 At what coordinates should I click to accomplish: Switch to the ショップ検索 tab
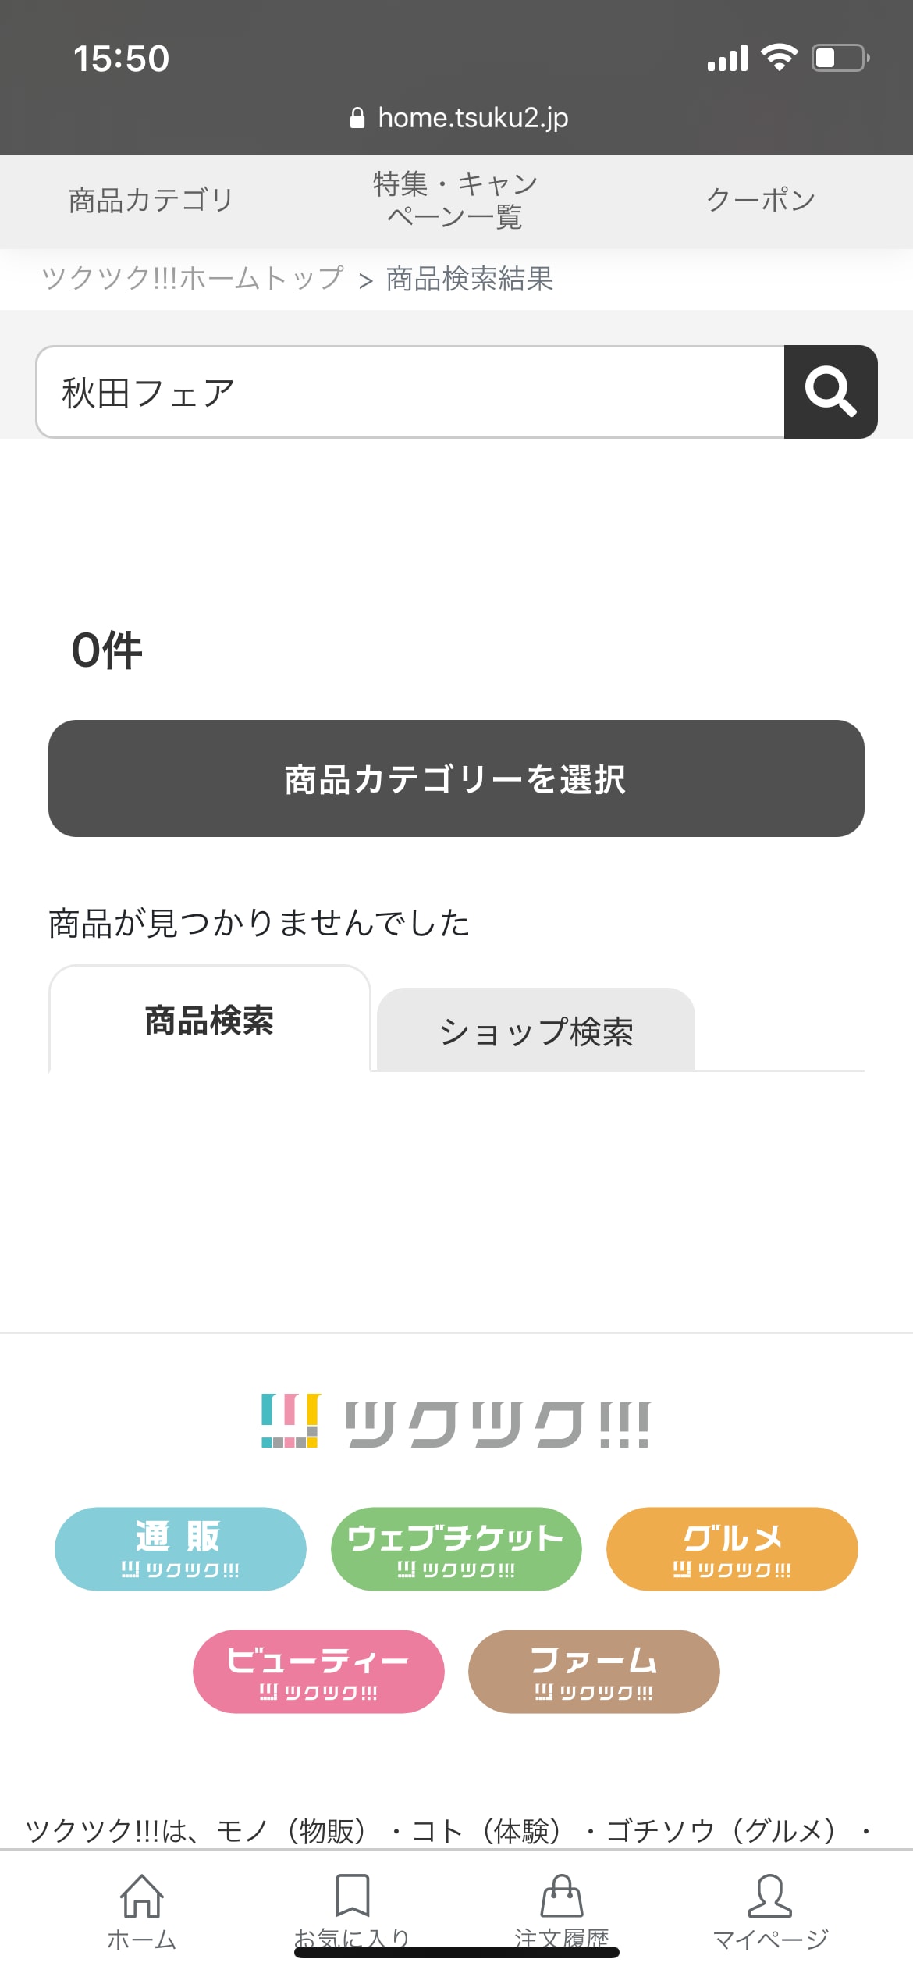click(x=536, y=1031)
